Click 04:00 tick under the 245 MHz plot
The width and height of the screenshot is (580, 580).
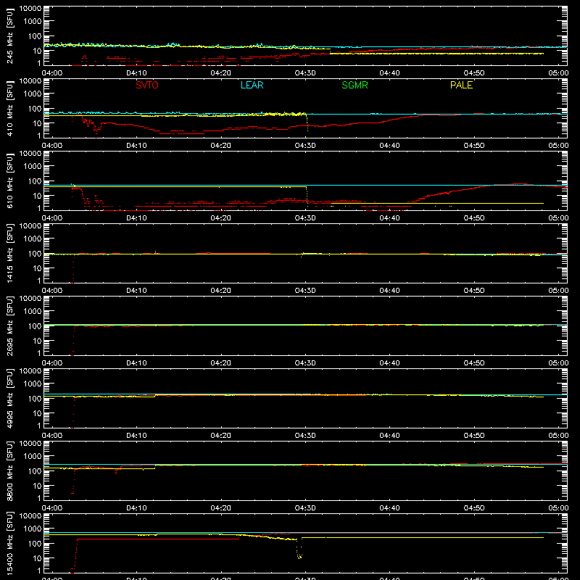point(52,73)
